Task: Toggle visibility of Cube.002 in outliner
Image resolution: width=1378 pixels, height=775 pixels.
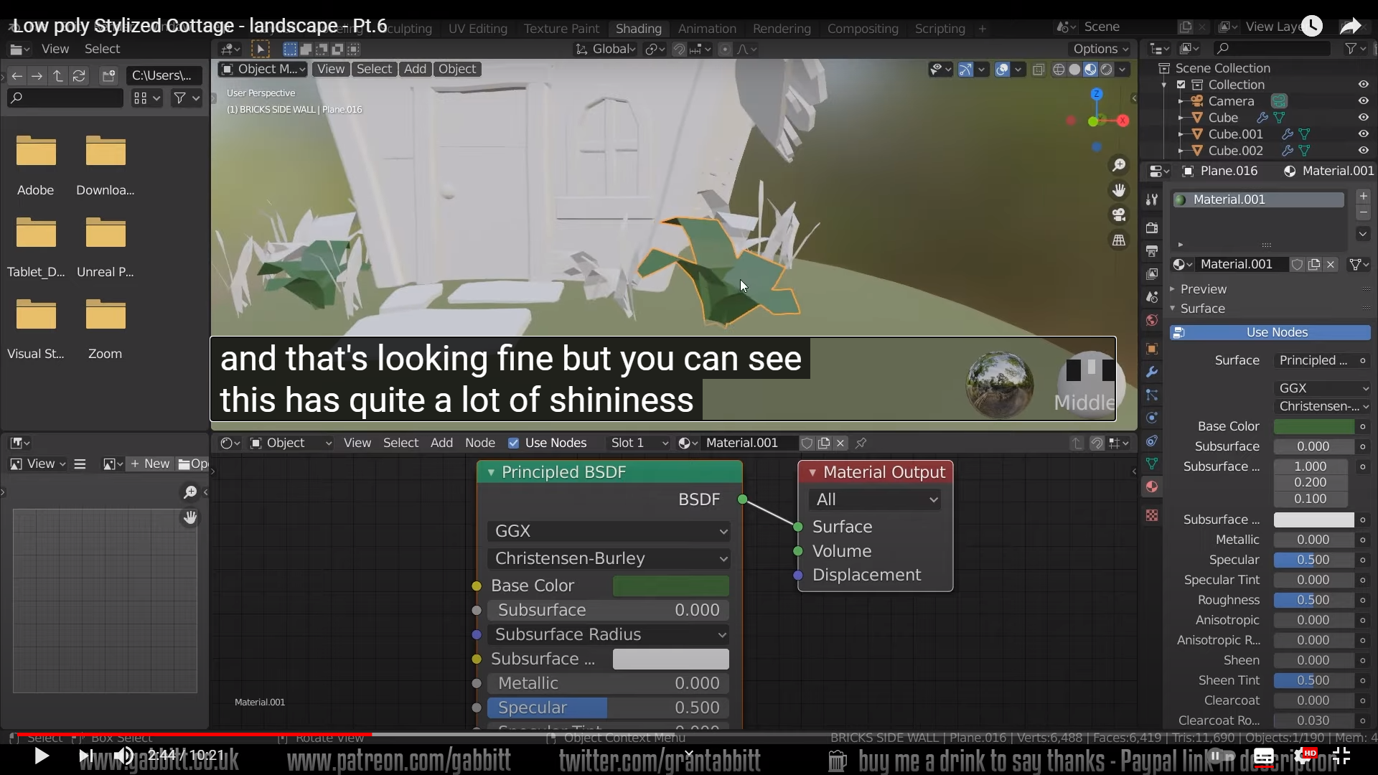Action: point(1363,151)
